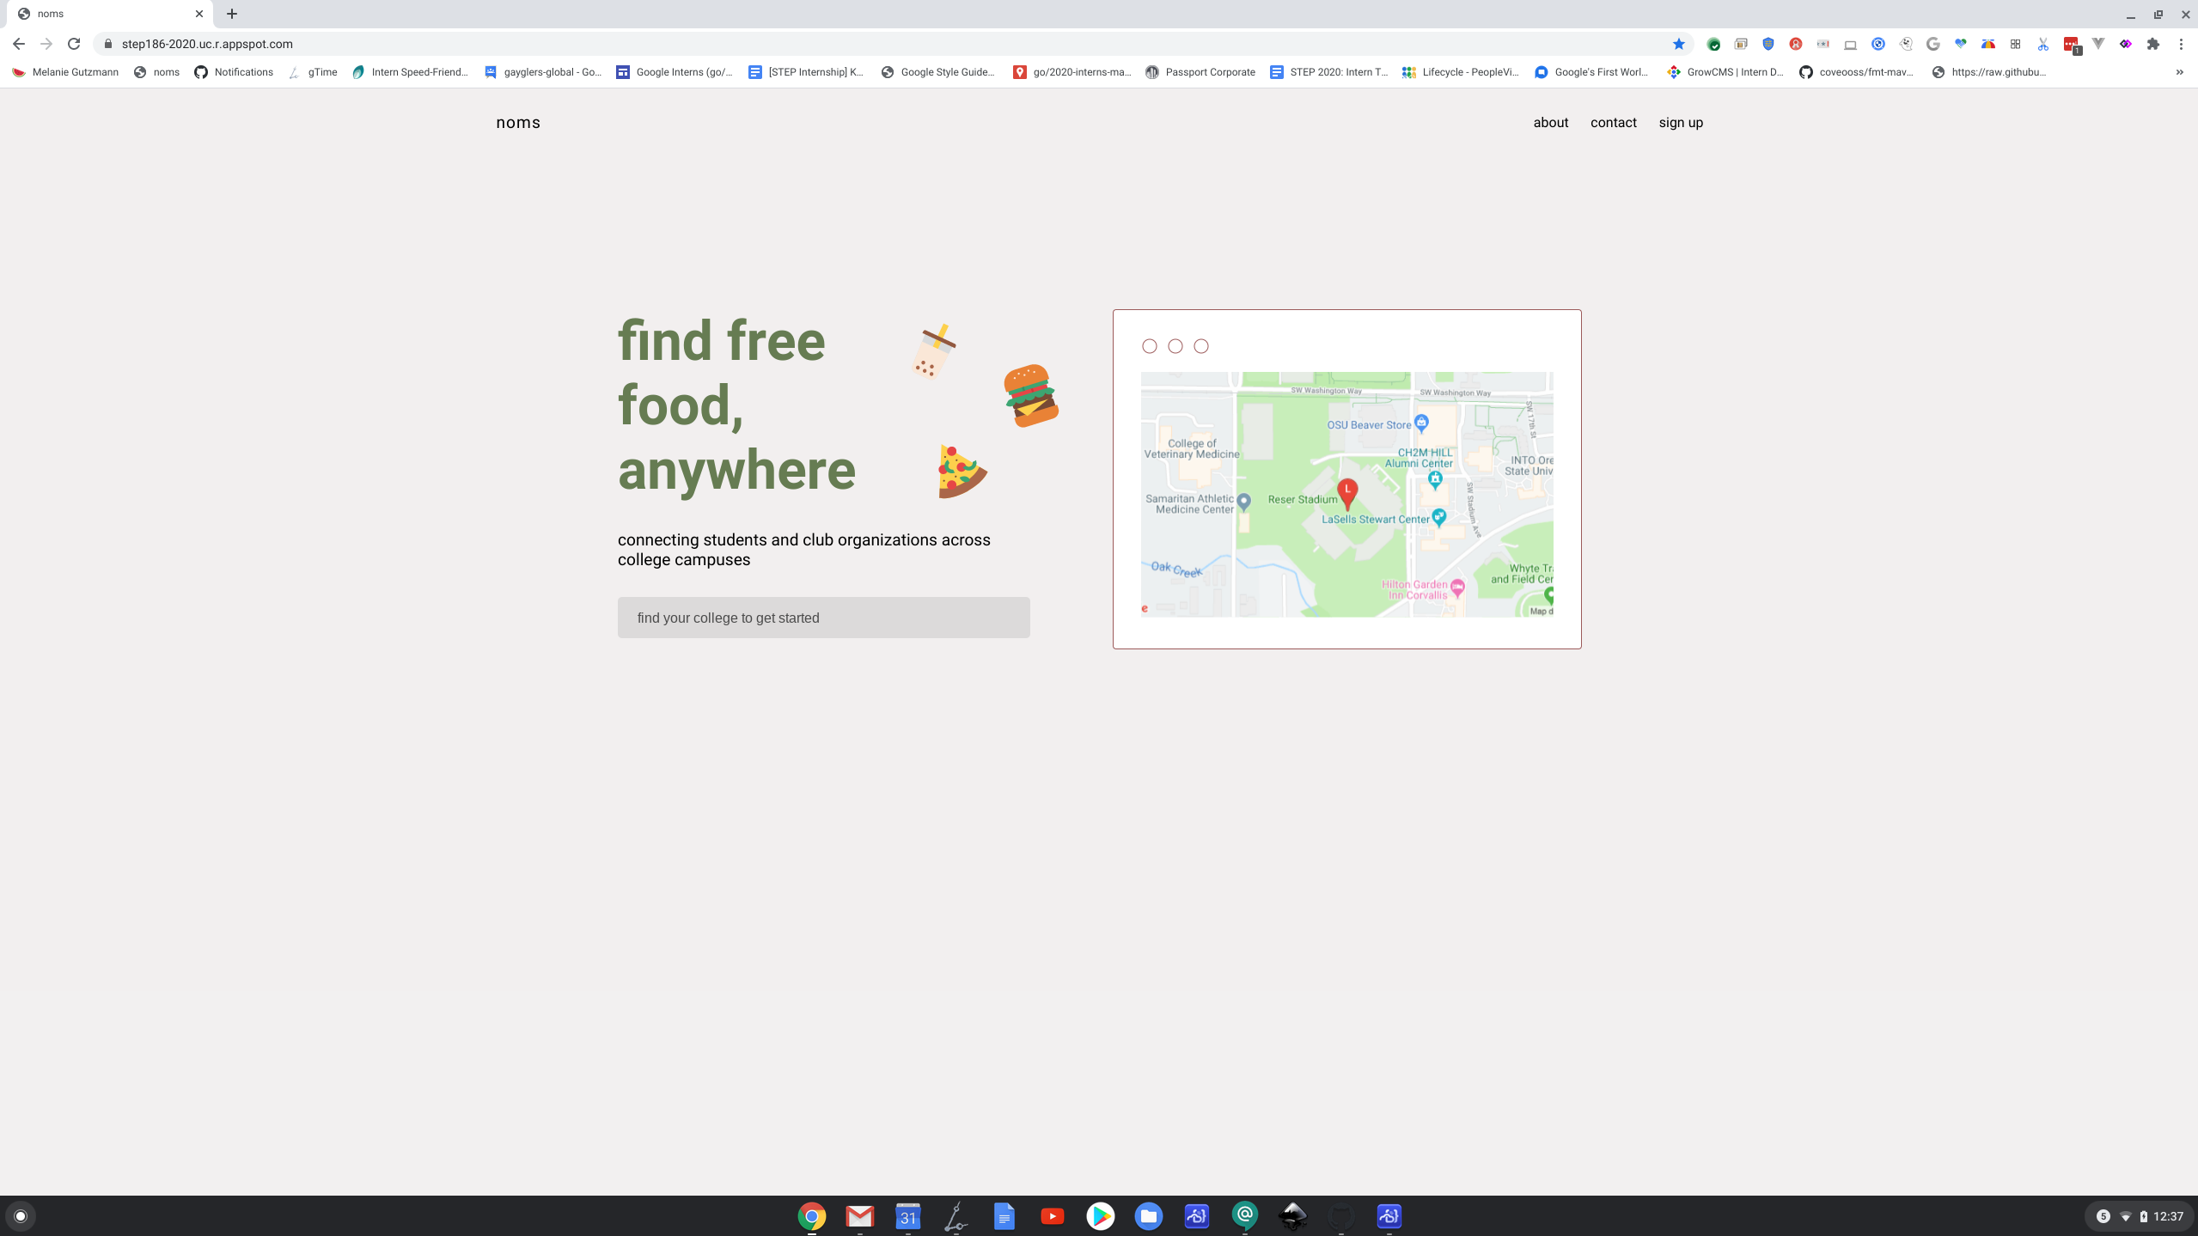Open the system tray status menu

(x=2140, y=1215)
